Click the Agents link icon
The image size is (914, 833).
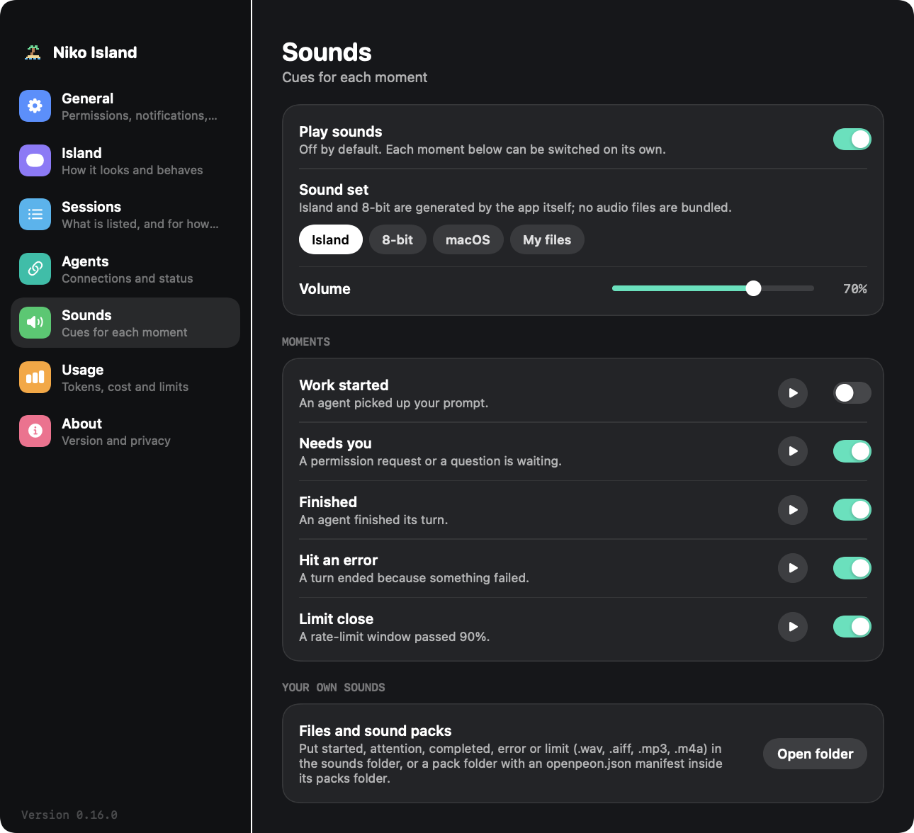coord(35,269)
